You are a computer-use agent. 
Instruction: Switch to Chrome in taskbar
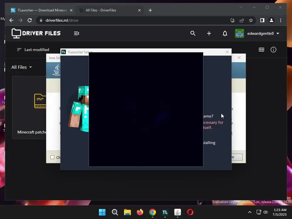coord(153,212)
